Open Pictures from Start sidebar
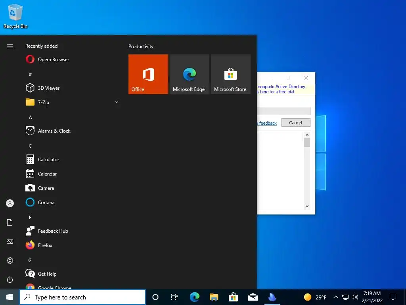This screenshot has width=406, height=305. click(10, 241)
